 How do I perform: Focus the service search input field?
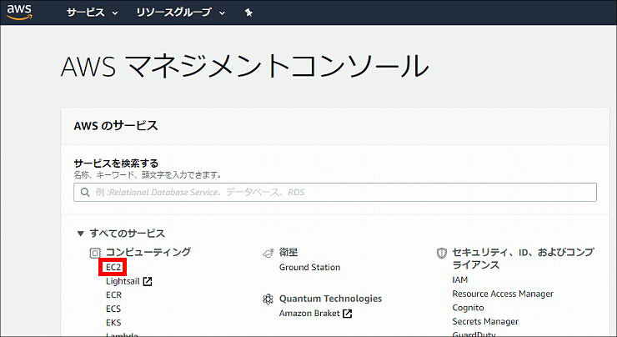[x=335, y=192]
